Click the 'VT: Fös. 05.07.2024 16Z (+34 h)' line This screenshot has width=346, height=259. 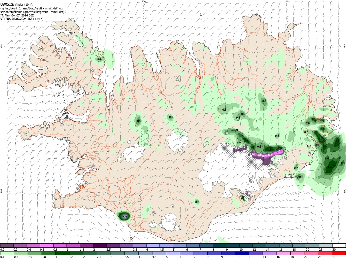click(22, 19)
